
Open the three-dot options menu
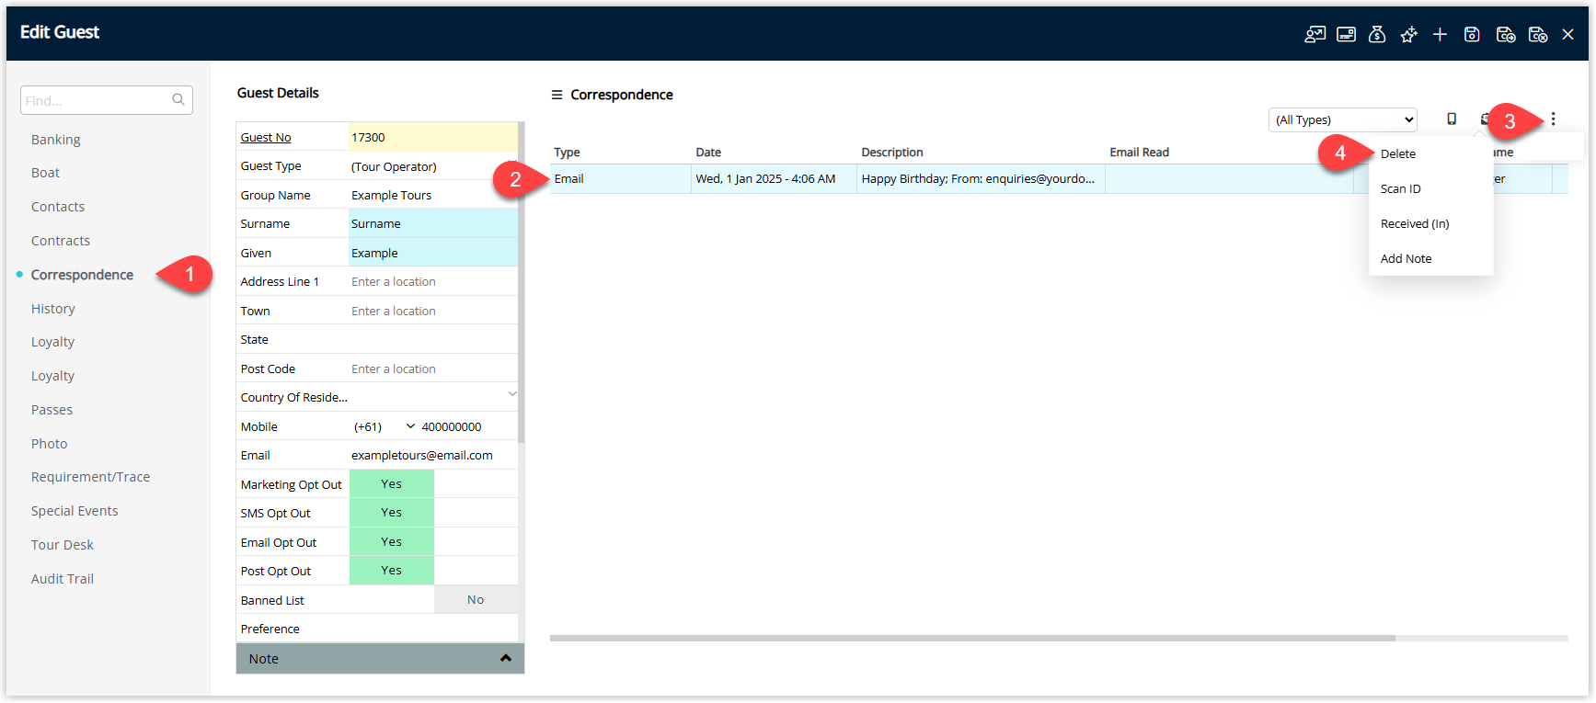[1553, 119]
